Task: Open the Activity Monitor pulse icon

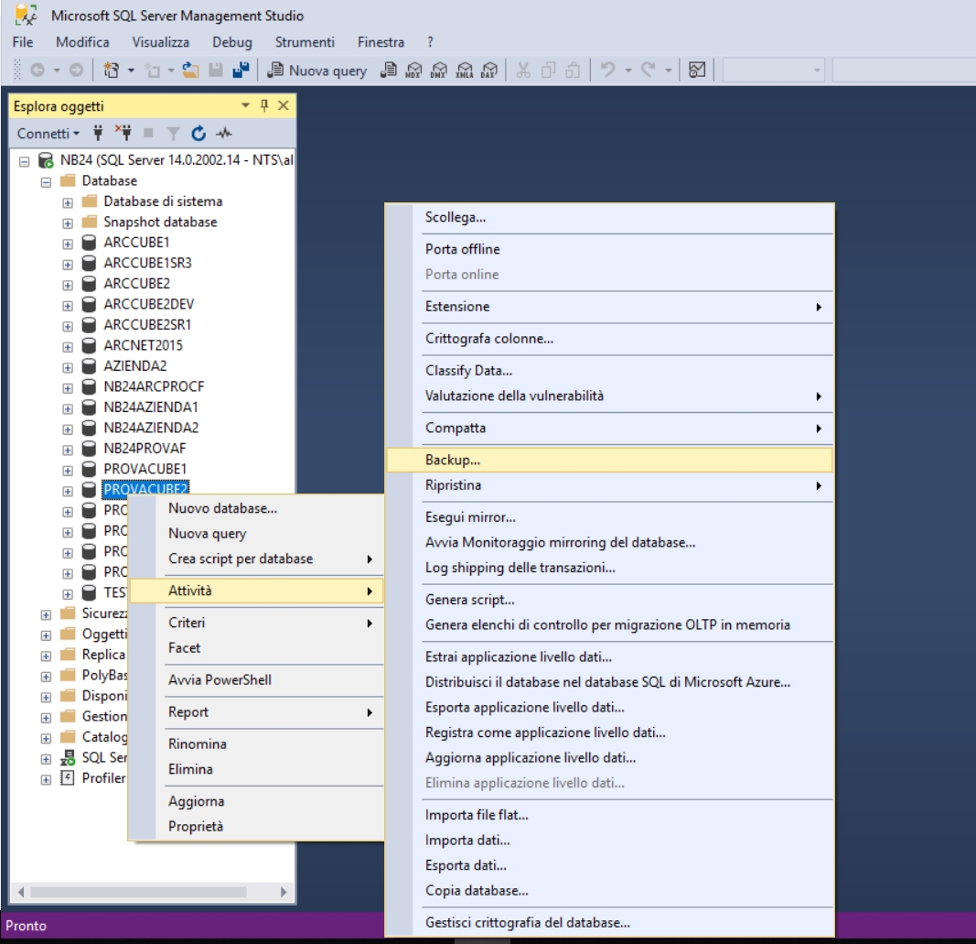Action: 223,134
